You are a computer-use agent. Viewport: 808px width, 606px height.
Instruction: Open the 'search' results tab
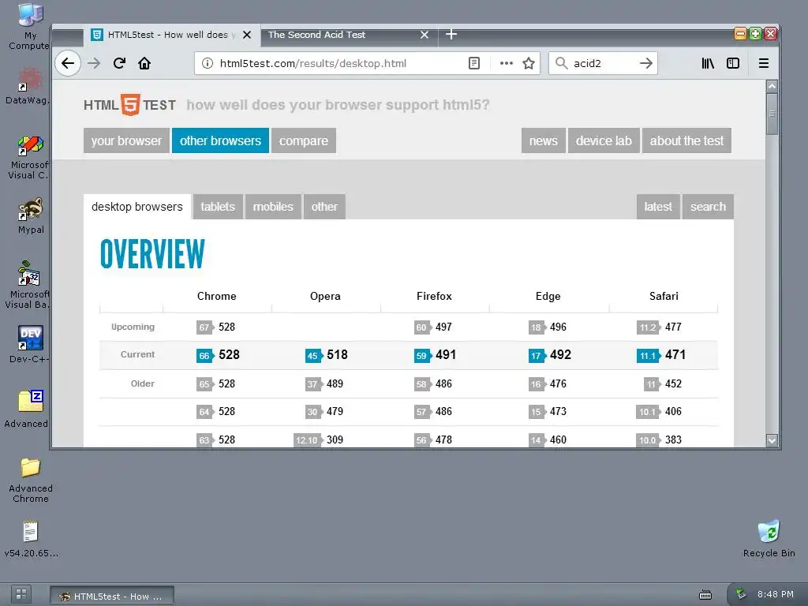(708, 207)
